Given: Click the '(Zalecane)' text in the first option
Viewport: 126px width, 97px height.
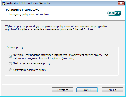Looking at the screenshot, I should [x=68, y=58].
